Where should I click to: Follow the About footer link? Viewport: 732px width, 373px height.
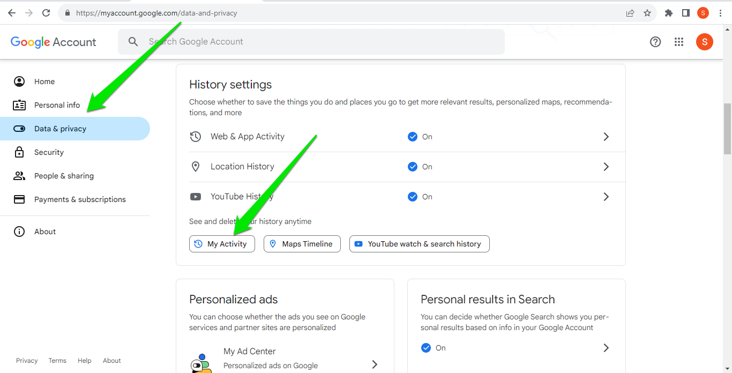(x=112, y=361)
